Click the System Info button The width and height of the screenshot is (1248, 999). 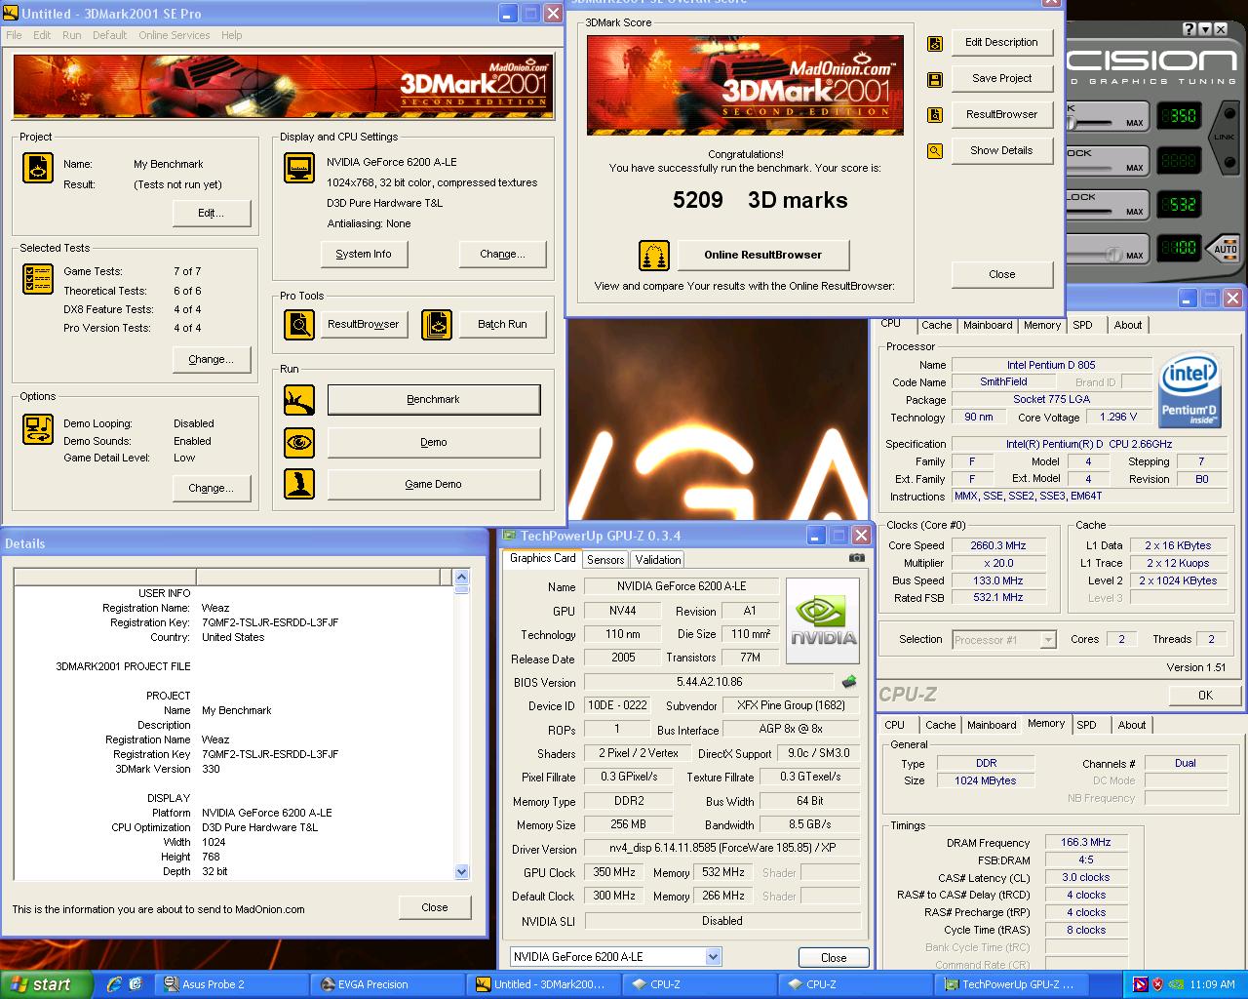pyautogui.click(x=364, y=254)
